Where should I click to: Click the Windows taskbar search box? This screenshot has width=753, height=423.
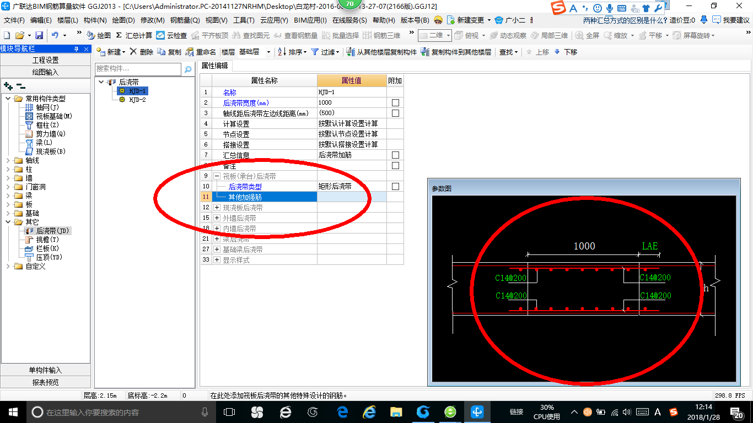[x=120, y=411]
